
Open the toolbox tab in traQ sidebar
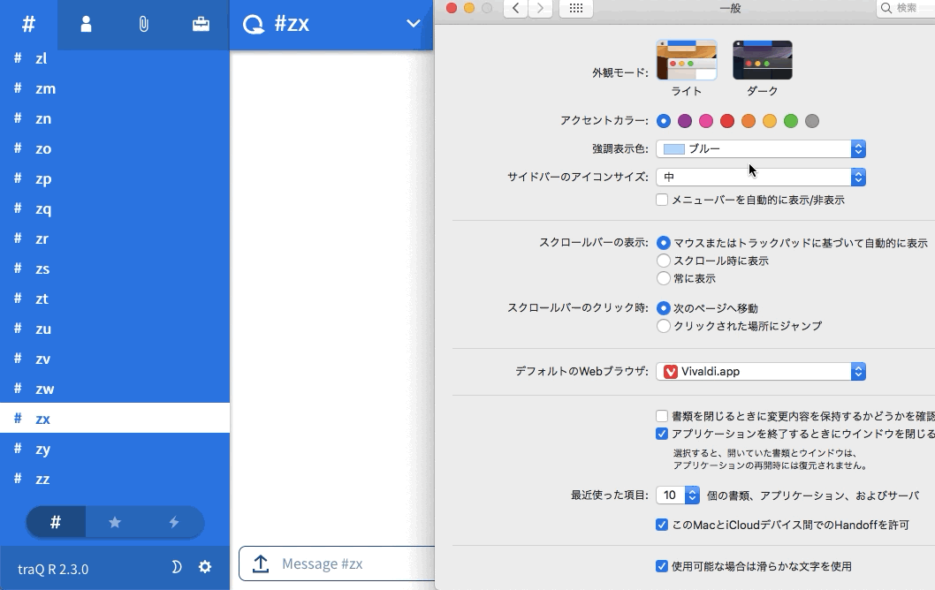(201, 25)
